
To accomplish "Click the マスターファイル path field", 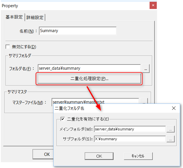I will (95, 102).
